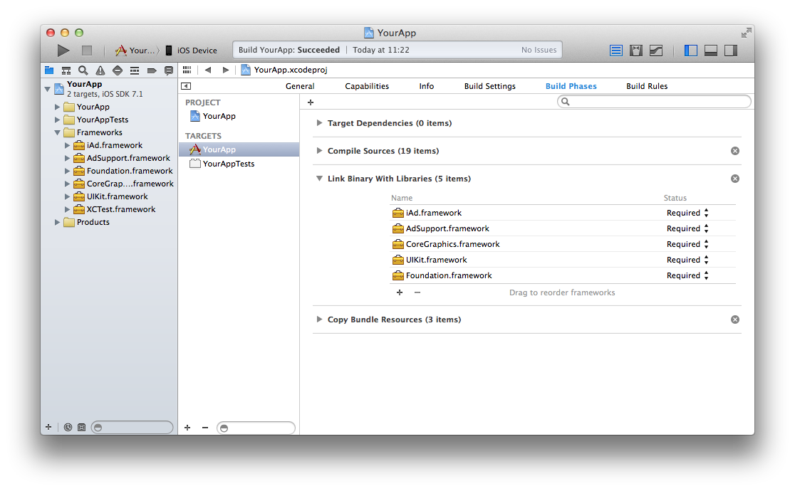The image size is (795, 491).
Task: Switch to the Build Settings tab
Action: coord(489,86)
